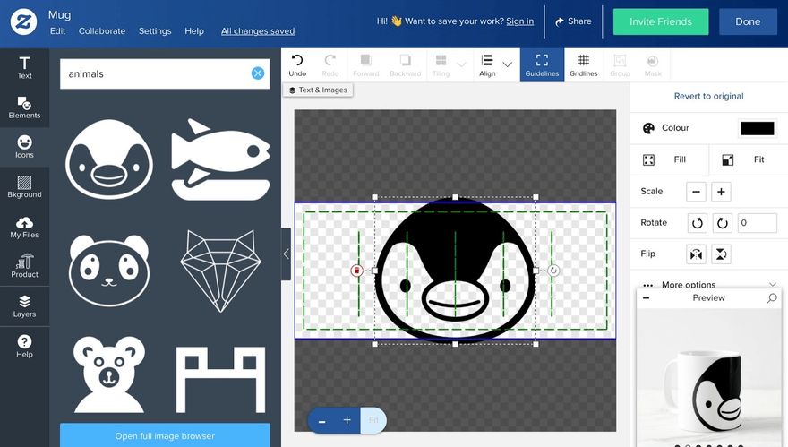This screenshot has width=788, height=447.
Task: Click red delete icon on selection
Action: point(356,271)
